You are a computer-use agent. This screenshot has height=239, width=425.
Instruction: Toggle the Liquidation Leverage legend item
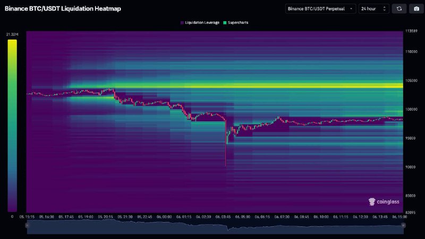200,23
